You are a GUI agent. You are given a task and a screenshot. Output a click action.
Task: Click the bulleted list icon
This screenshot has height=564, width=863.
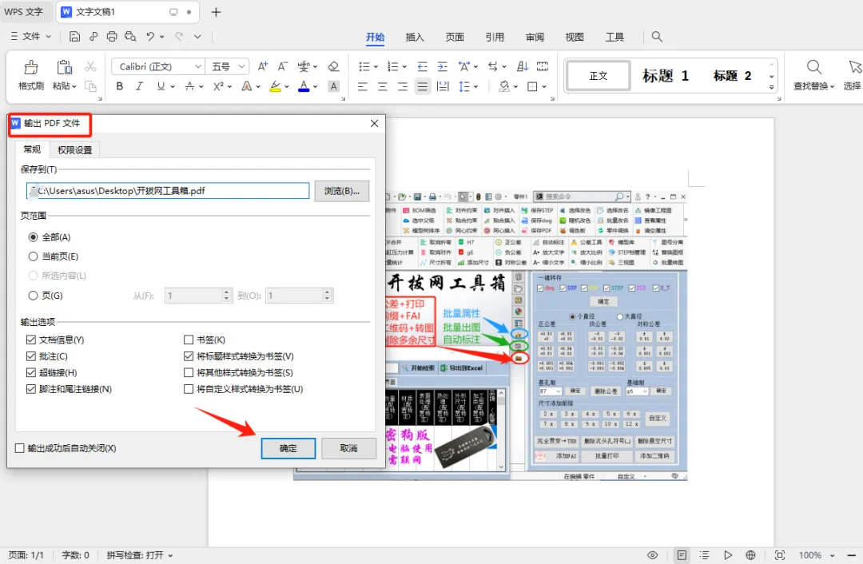[364, 66]
